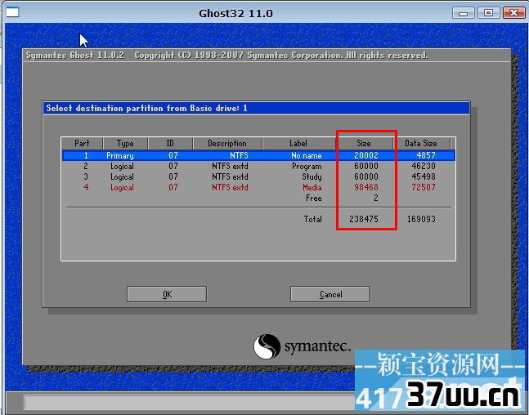The height and width of the screenshot is (415, 529).
Task: Click the Symantec logo icon
Action: pos(267,346)
